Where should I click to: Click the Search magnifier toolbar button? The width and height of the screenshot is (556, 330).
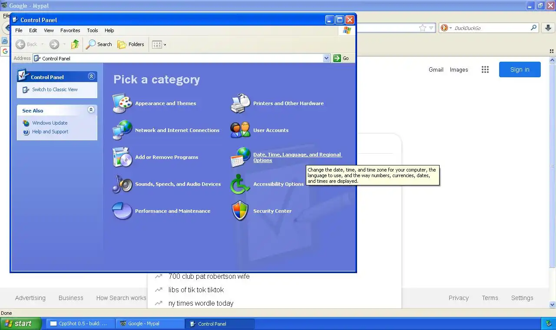click(99, 44)
